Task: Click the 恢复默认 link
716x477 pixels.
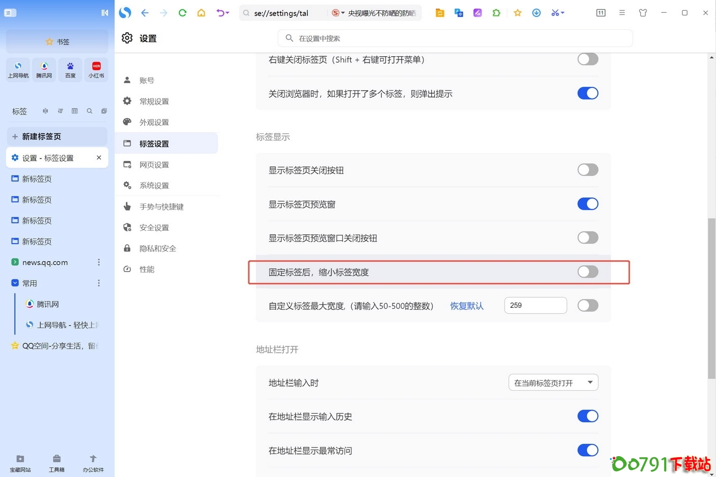Action: click(466, 305)
